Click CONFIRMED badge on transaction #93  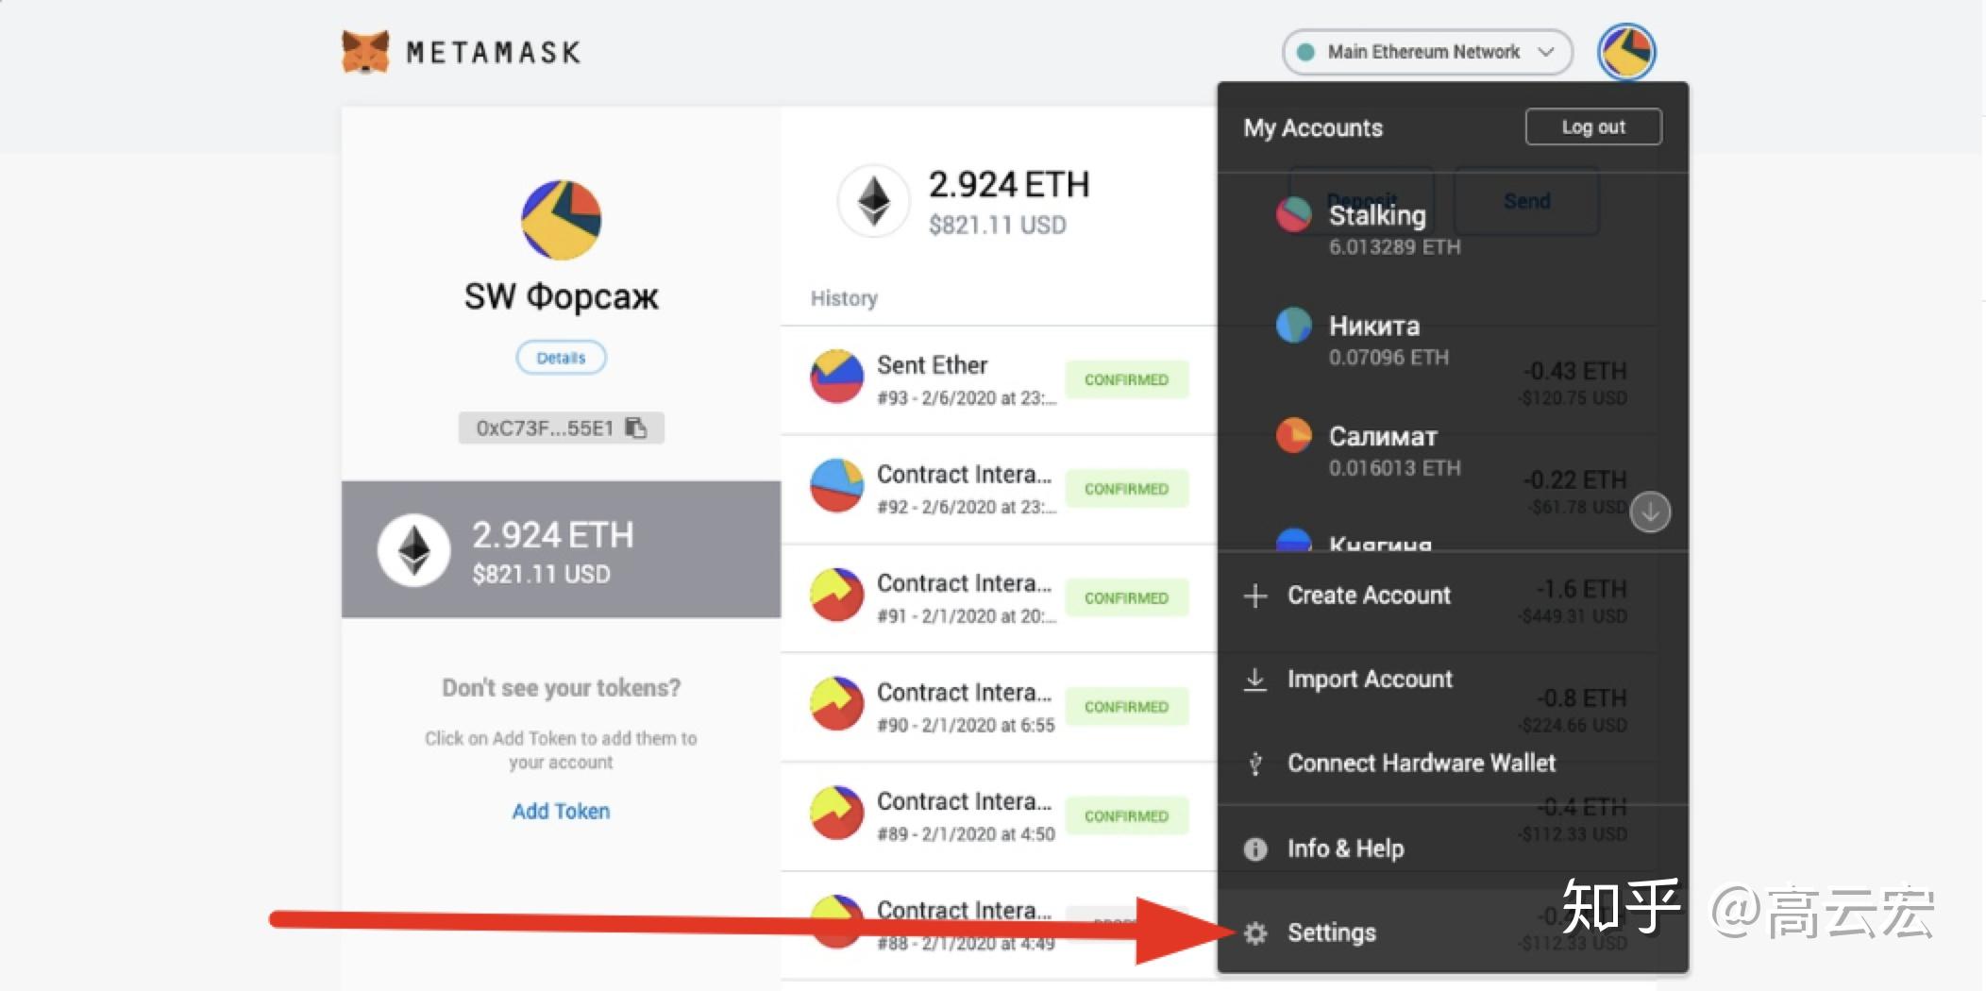coord(1126,379)
